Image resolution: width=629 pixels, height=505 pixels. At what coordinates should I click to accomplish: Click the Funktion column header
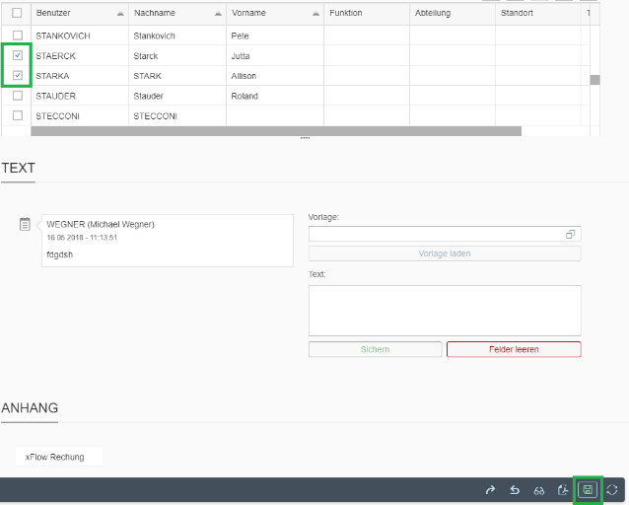click(346, 13)
